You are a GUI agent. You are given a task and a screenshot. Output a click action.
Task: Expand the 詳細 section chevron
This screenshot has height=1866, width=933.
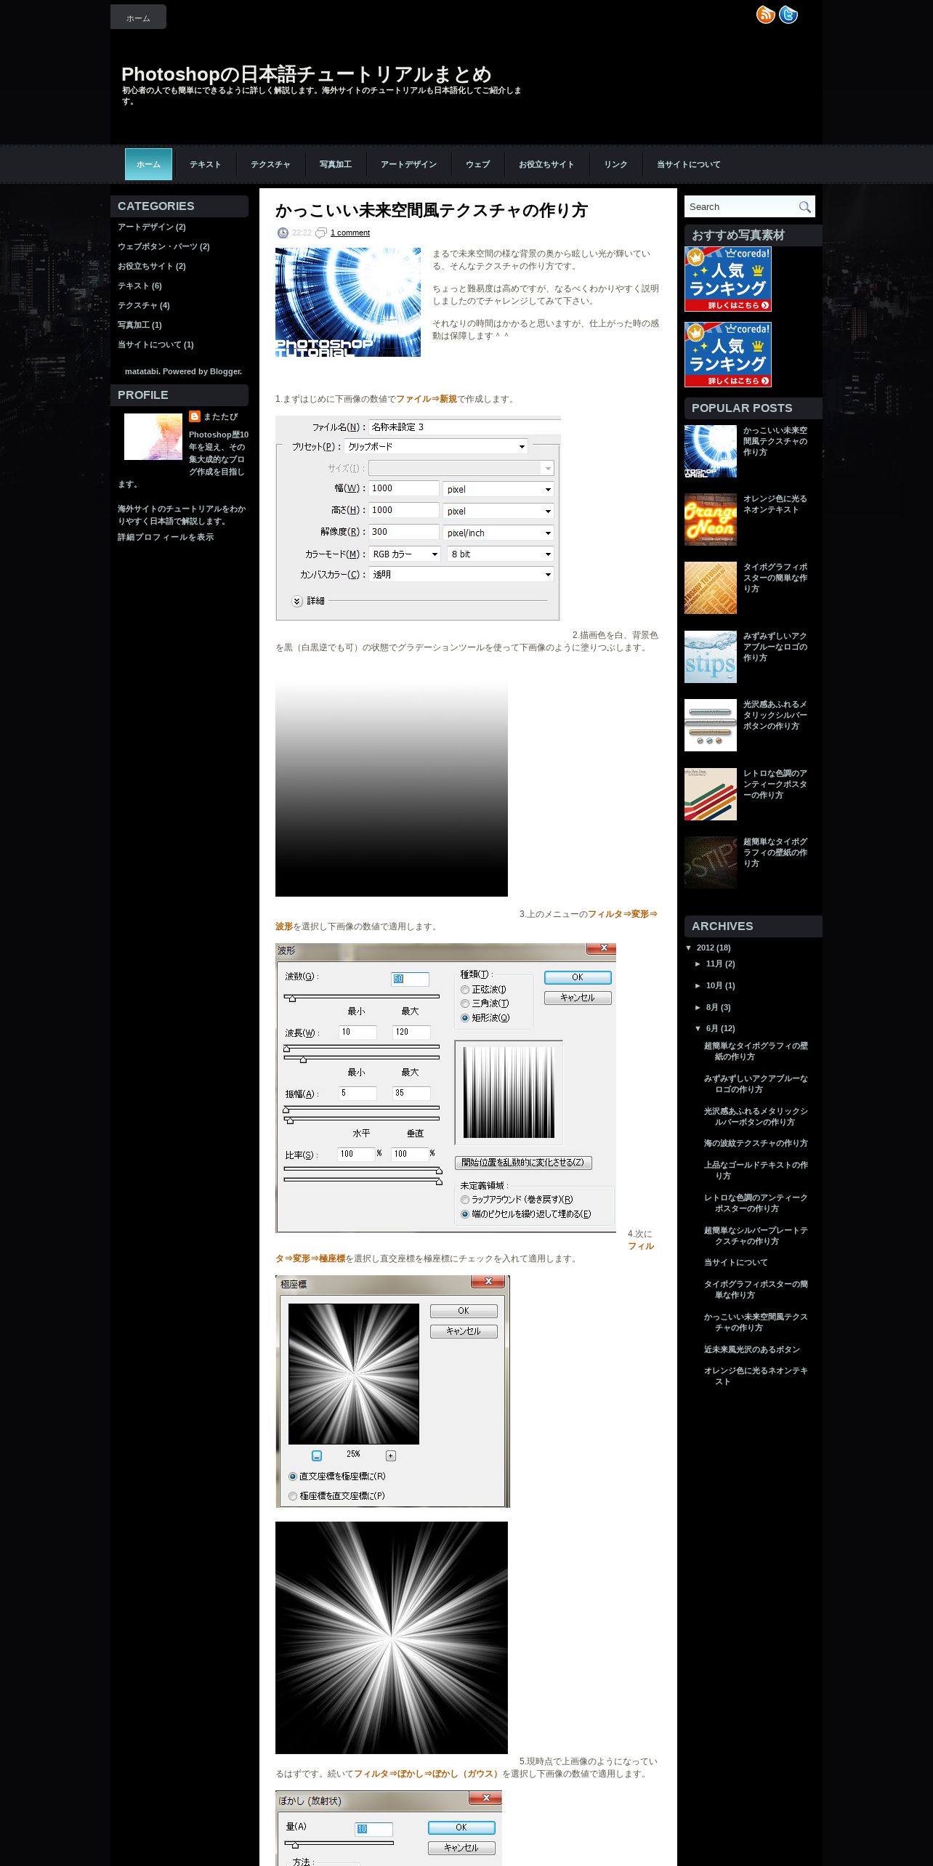297,601
